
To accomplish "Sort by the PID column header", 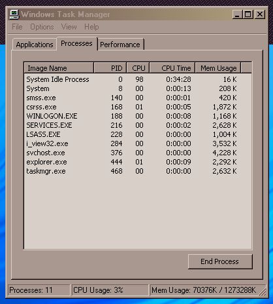I will (x=110, y=68).
